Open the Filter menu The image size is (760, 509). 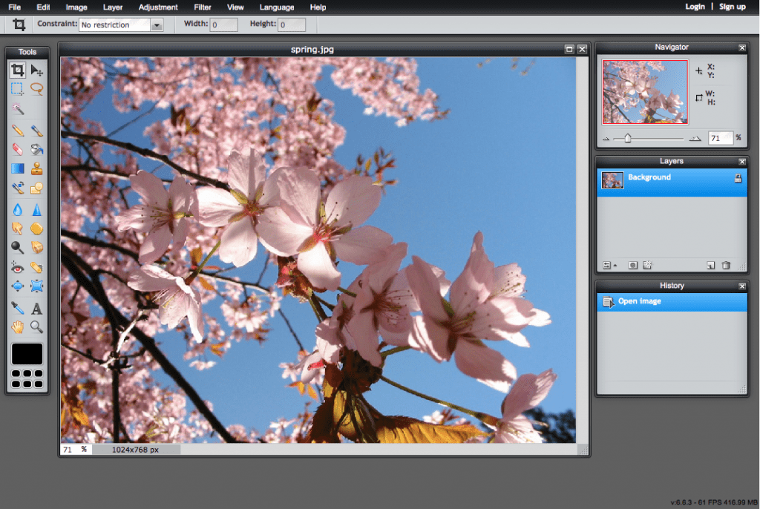(x=203, y=7)
